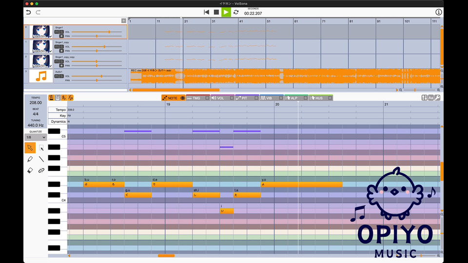Select the Pencil draw tool
The width and height of the screenshot is (468, 263).
pos(30,159)
